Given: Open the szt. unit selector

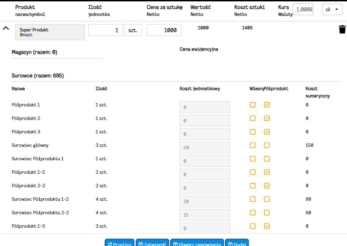Looking at the screenshot, I should point(133,30).
